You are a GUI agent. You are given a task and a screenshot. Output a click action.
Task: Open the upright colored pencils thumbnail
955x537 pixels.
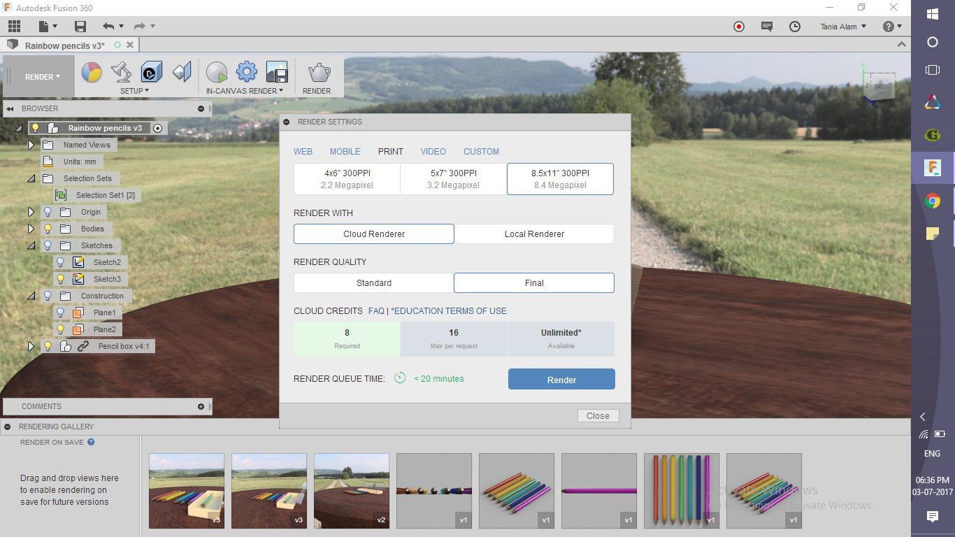[x=682, y=491]
